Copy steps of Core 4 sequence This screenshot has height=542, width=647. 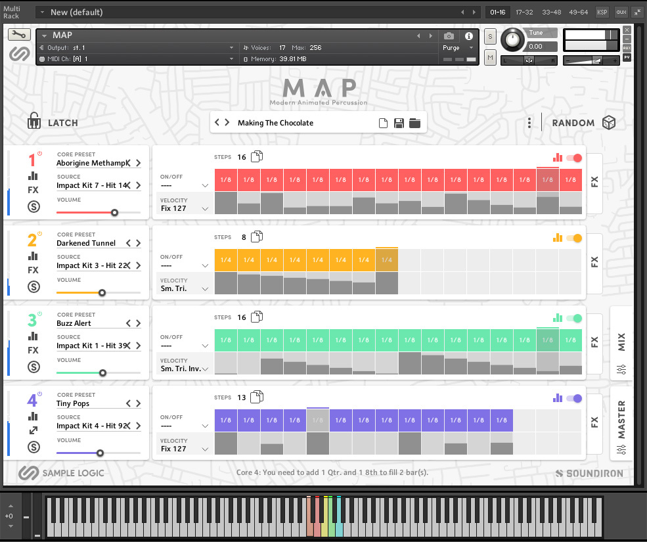click(257, 397)
